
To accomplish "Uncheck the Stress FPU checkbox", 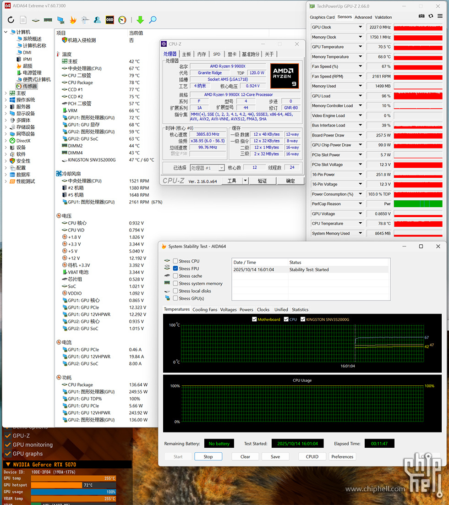I will point(175,269).
